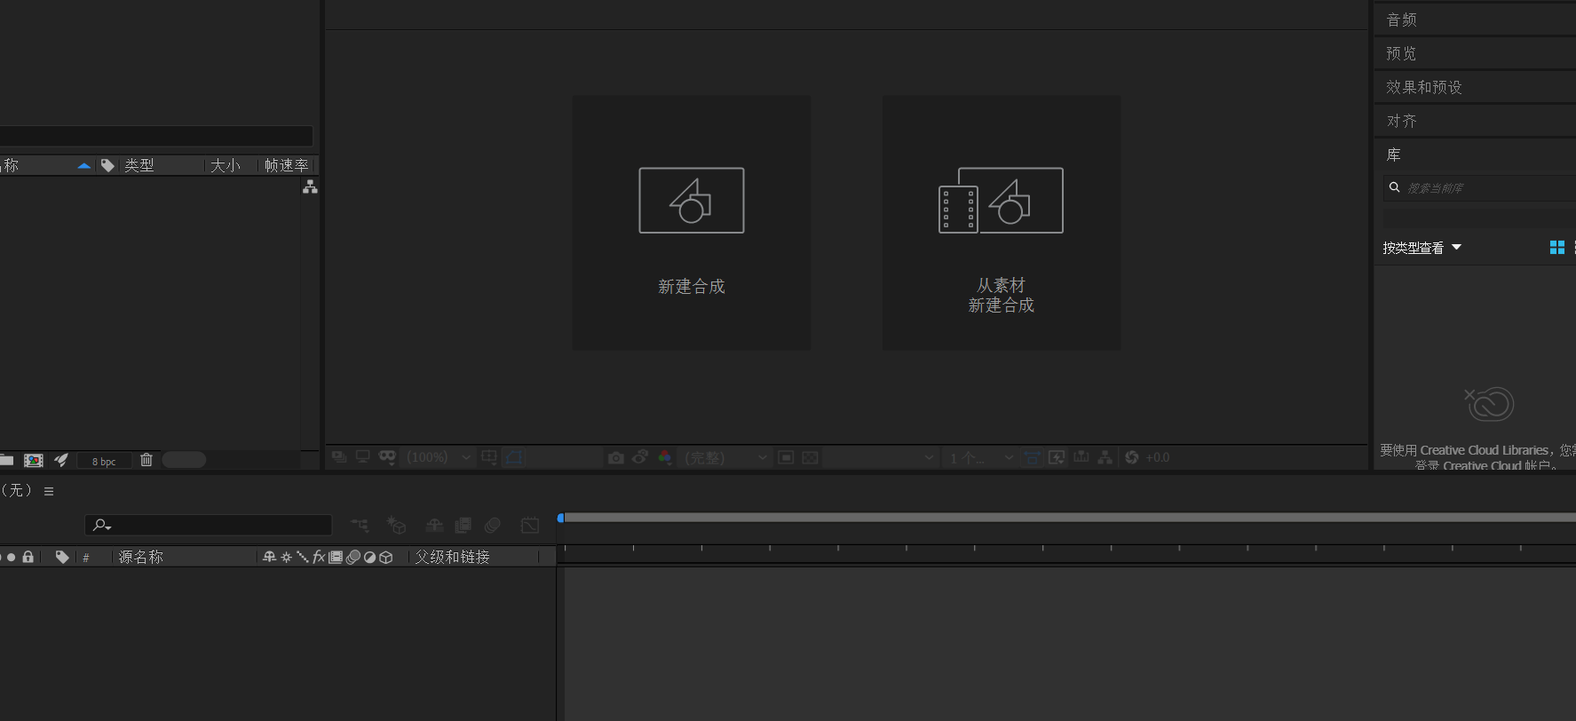Image resolution: width=1576 pixels, height=721 pixels.
Task: Click the 源名称 column header
Action: point(141,557)
